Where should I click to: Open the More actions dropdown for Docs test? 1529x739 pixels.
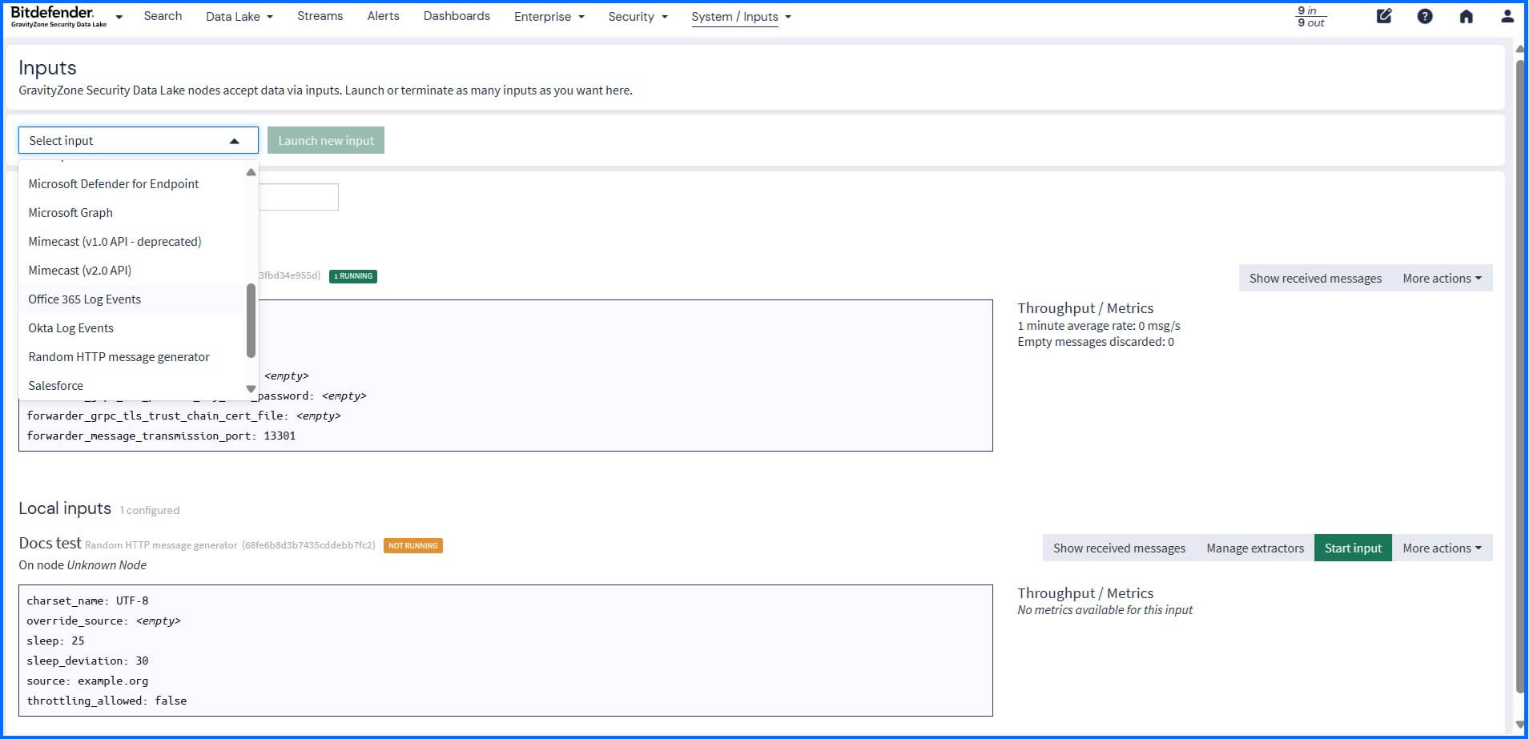pyautogui.click(x=1442, y=548)
